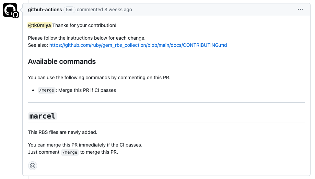
Task: Click 'You can merge this PR immediately' sentence
Action: 85,145
